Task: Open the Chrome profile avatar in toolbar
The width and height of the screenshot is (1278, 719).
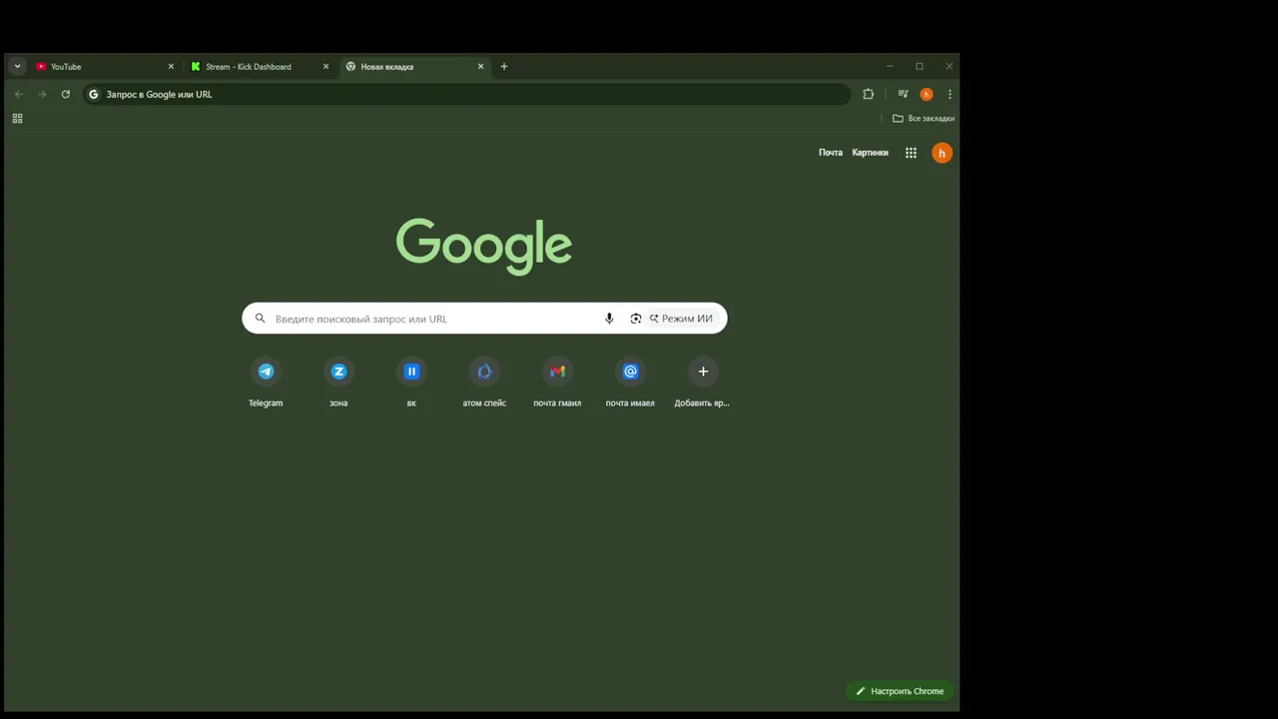Action: tap(927, 95)
